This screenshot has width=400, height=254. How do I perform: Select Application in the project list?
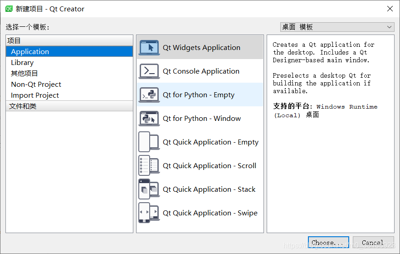pyautogui.click(x=69, y=52)
